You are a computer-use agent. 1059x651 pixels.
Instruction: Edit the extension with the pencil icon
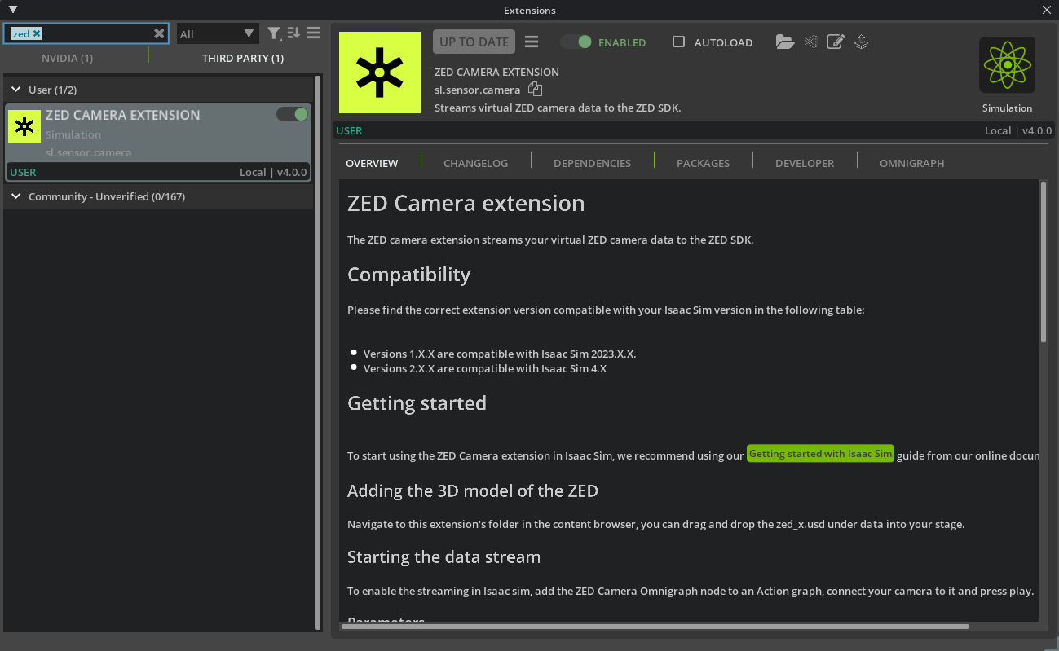(836, 42)
